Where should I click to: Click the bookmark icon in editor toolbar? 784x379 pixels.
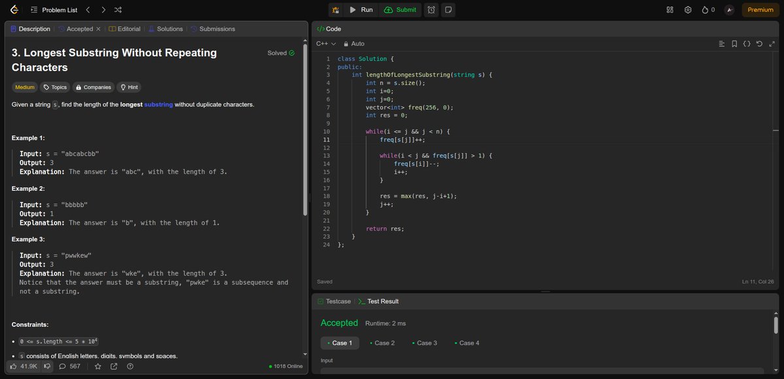point(735,44)
